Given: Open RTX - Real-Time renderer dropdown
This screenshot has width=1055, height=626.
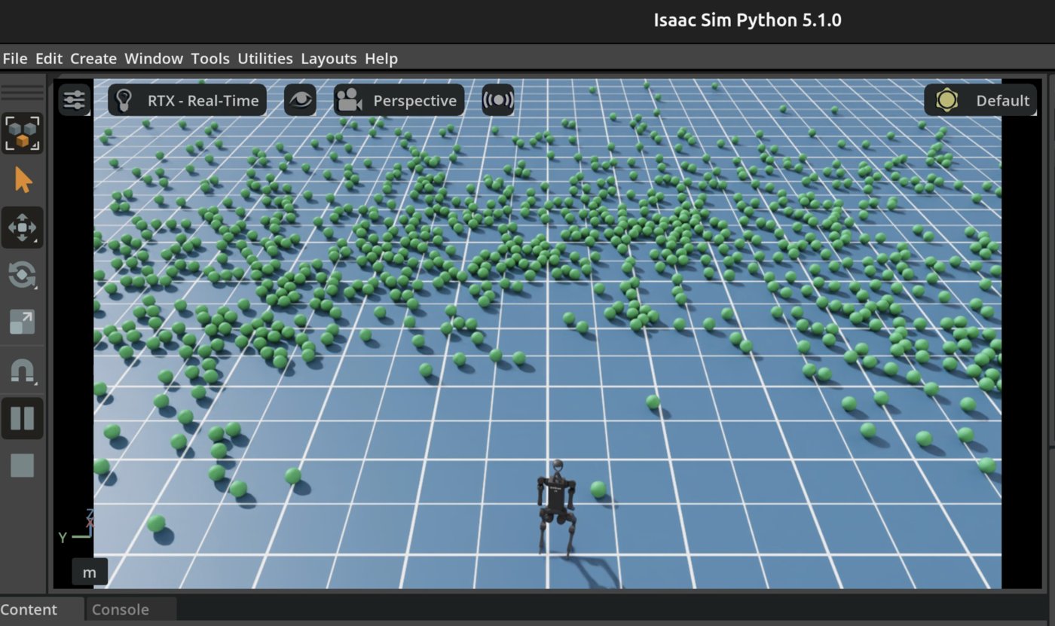Looking at the screenshot, I should (187, 100).
